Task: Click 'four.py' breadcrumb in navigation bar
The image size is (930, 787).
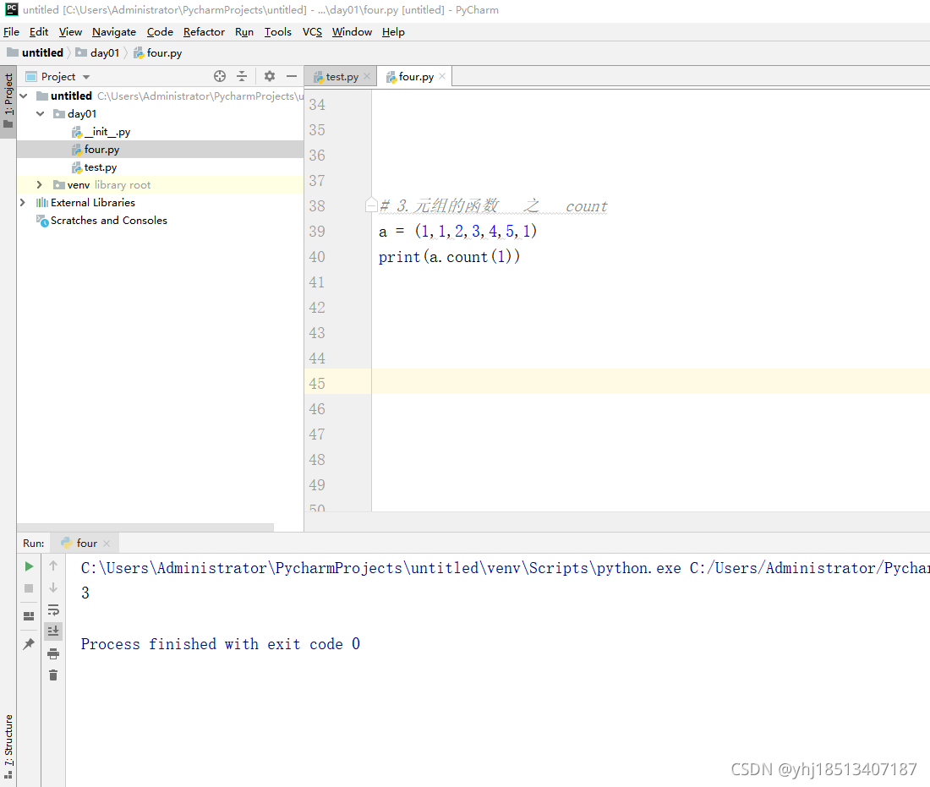Action: (158, 52)
